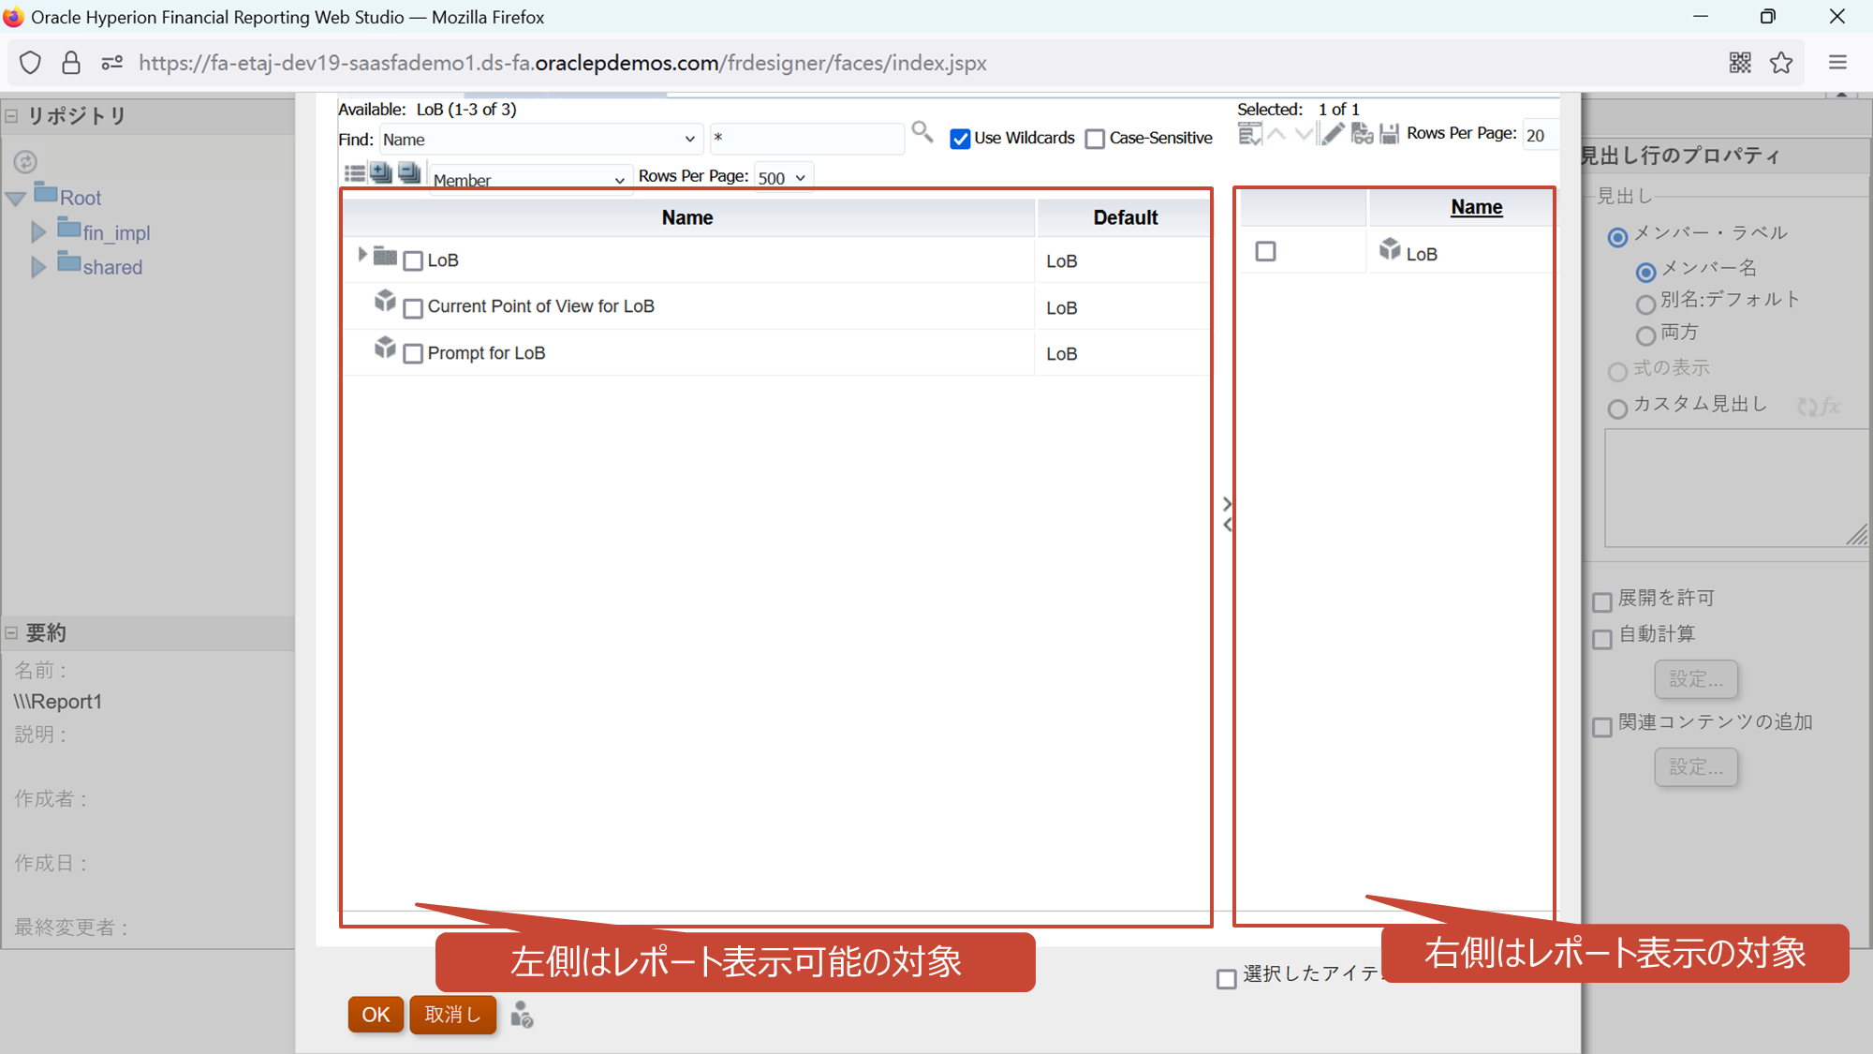Expand the LoB tree node arrow
This screenshot has width=1873, height=1054.
tap(362, 255)
